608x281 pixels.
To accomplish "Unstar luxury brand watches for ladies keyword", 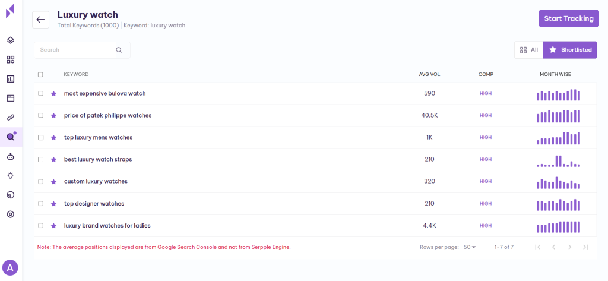I will (54, 226).
